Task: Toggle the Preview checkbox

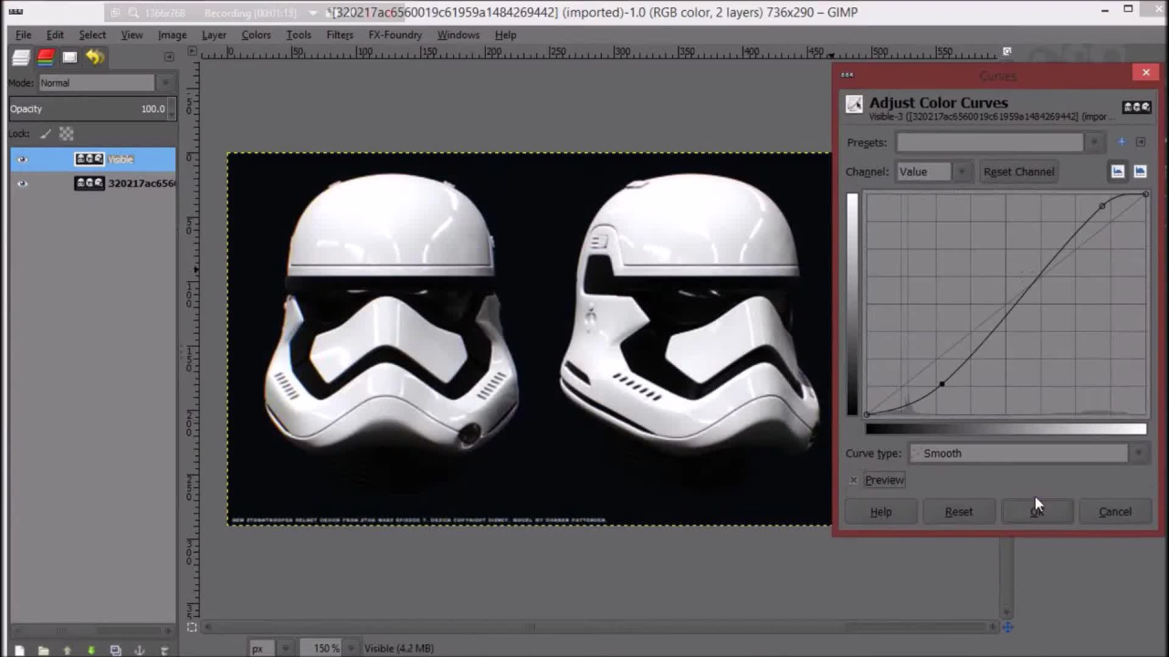Action: [854, 480]
